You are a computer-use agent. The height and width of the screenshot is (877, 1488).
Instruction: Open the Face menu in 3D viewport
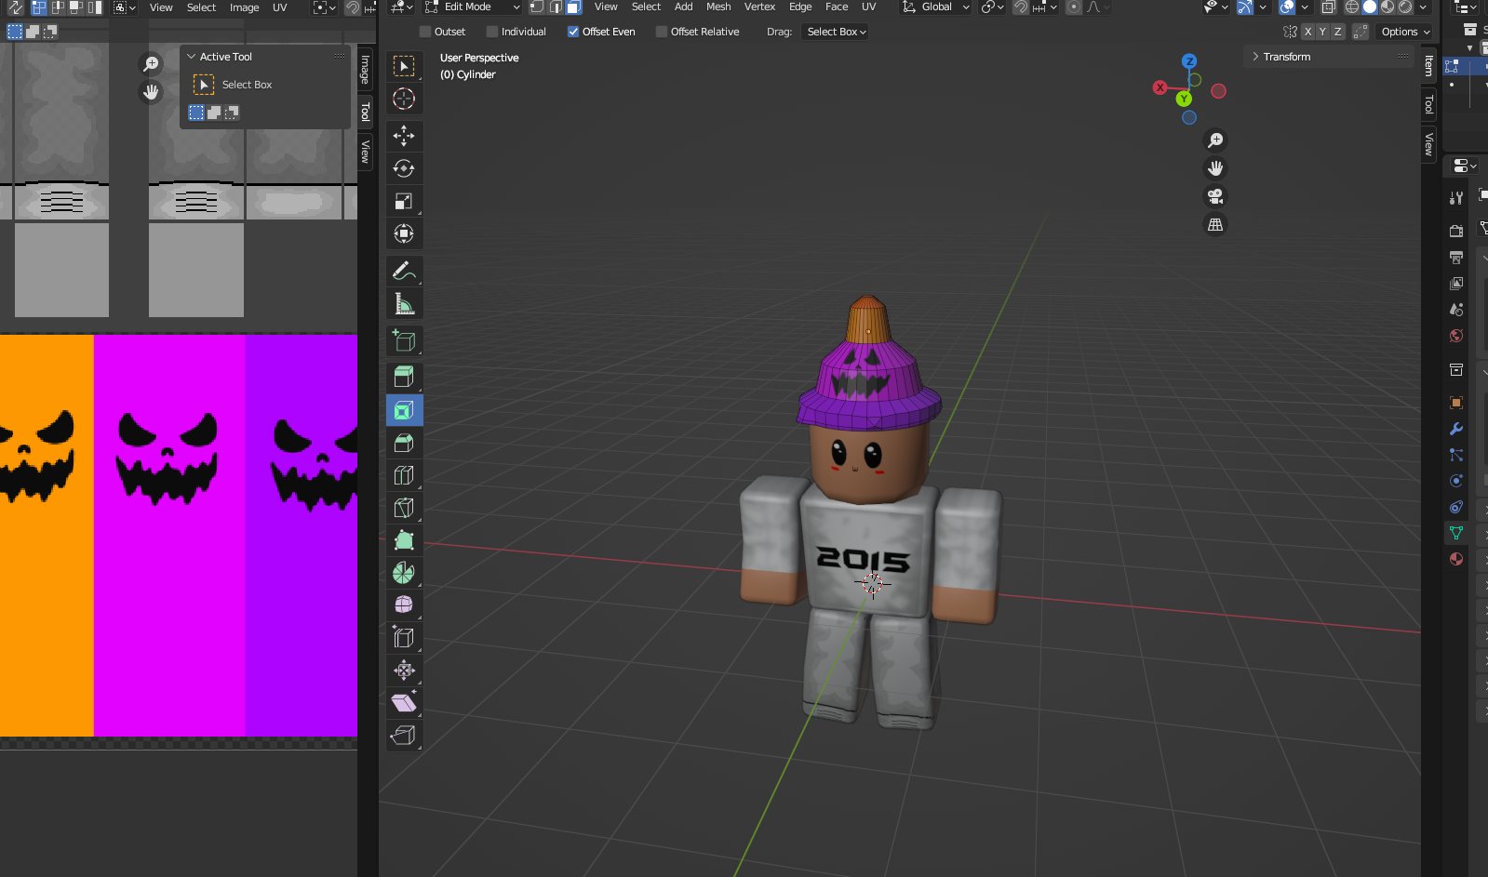point(837,7)
